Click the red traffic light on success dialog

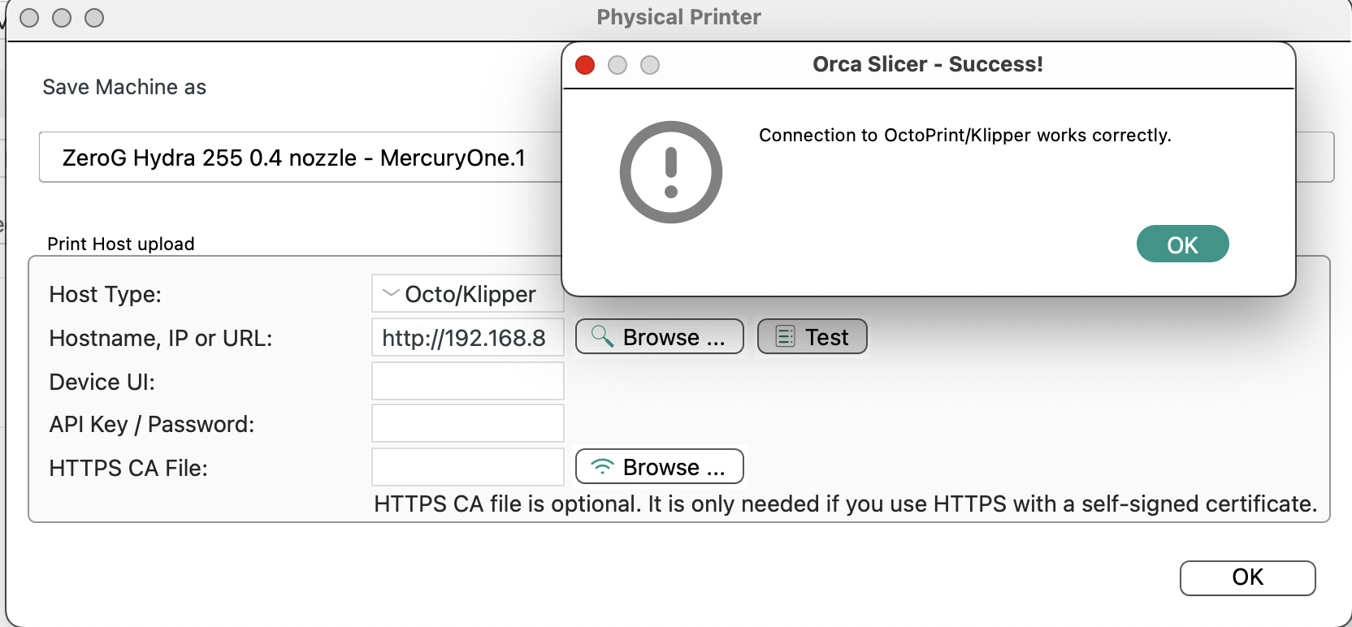point(584,65)
